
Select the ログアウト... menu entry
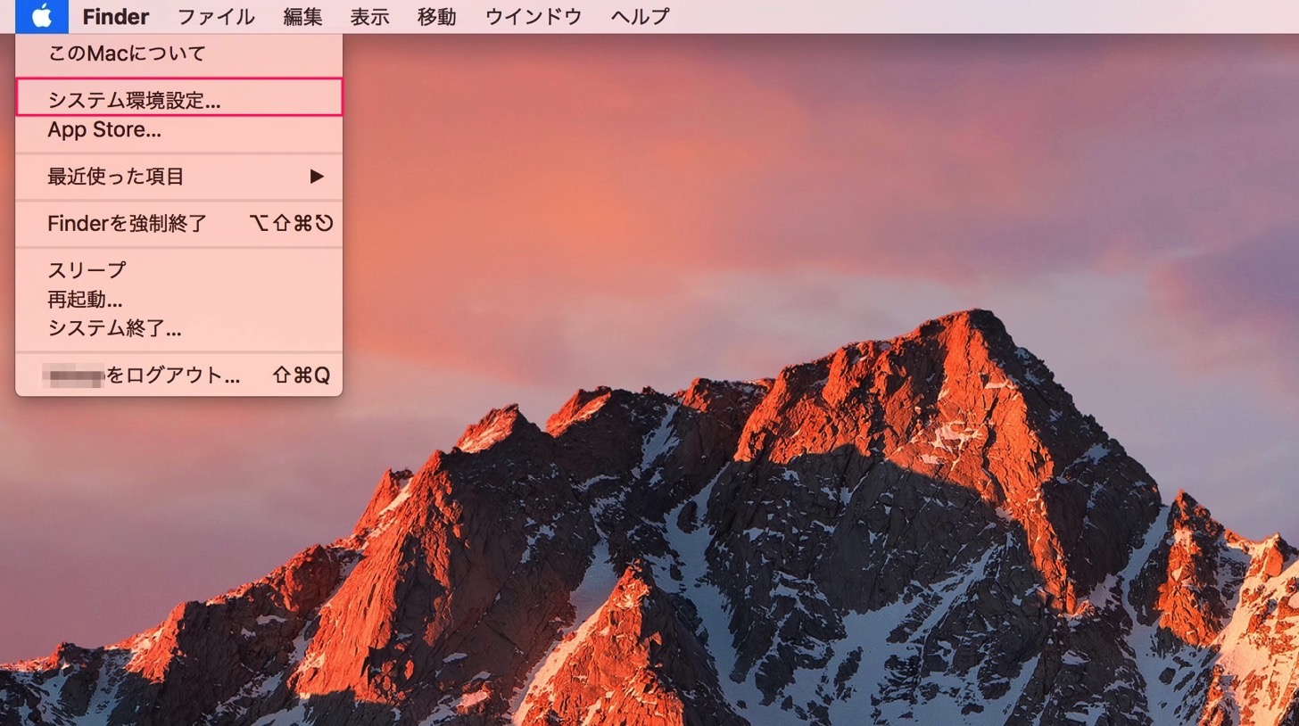click(x=178, y=375)
